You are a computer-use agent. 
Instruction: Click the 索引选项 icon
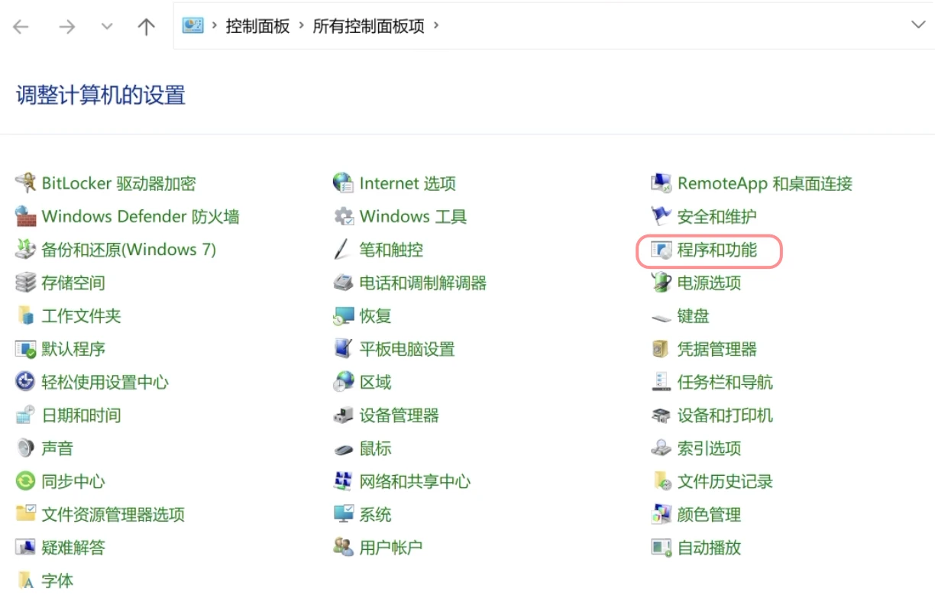point(661,448)
